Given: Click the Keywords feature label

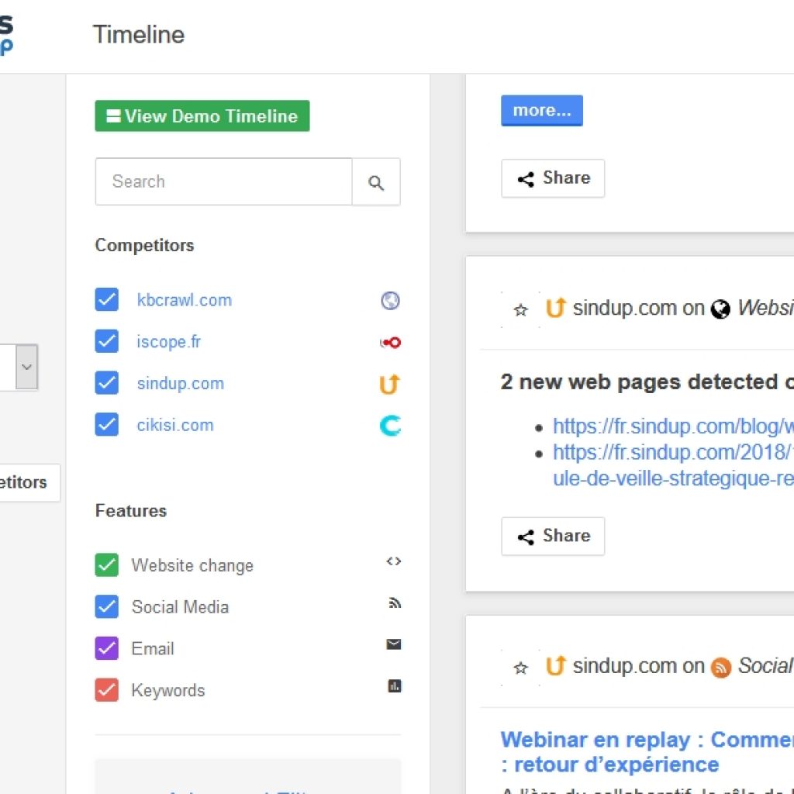Looking at the screenshot, I should [168, 690].
